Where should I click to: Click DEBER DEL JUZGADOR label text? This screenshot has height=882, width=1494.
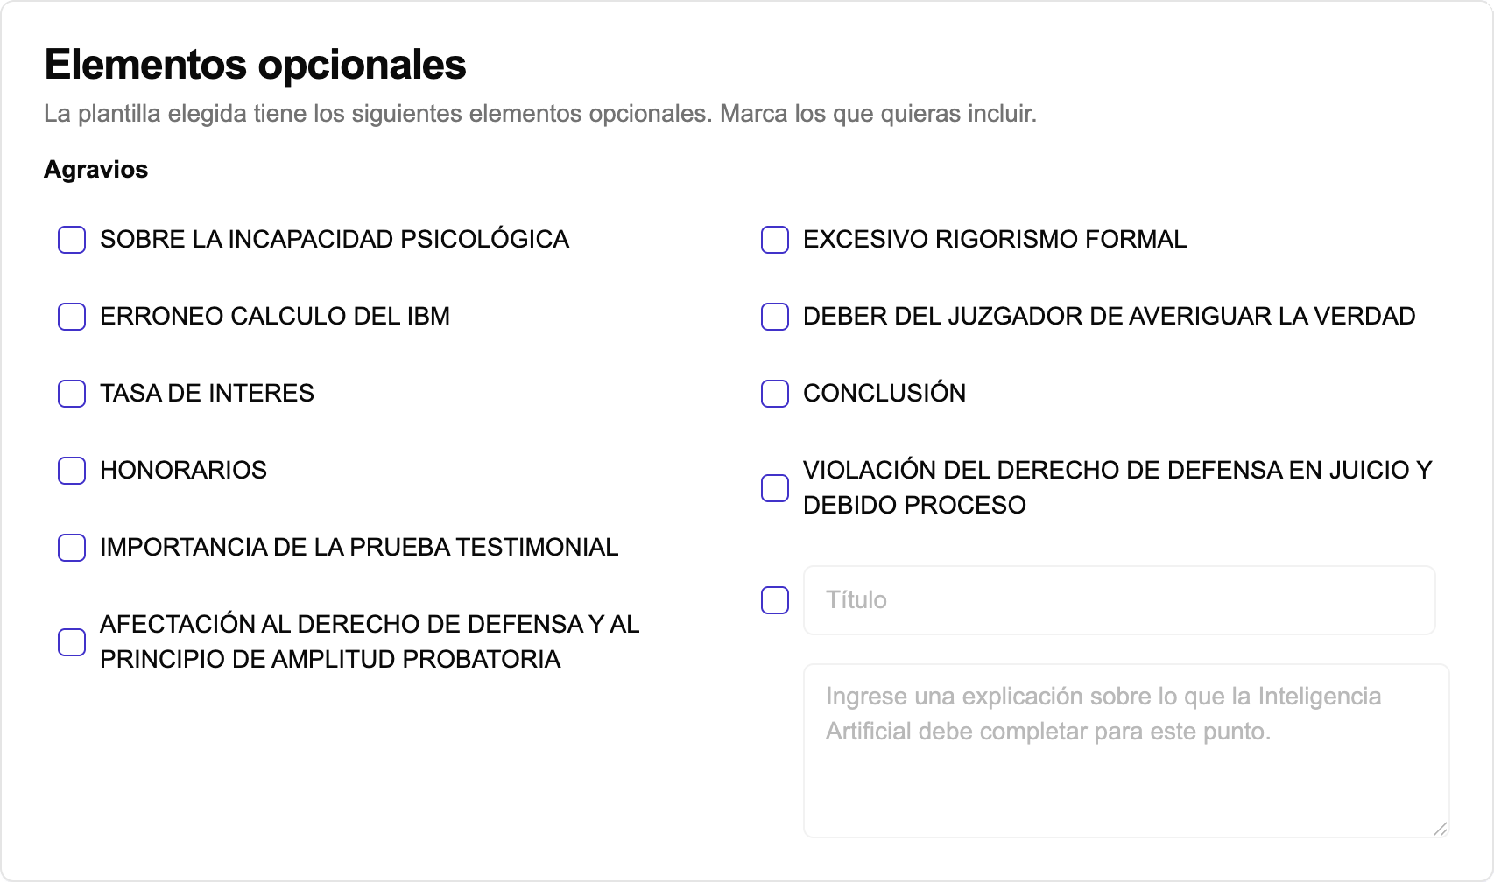(1109, 317)
